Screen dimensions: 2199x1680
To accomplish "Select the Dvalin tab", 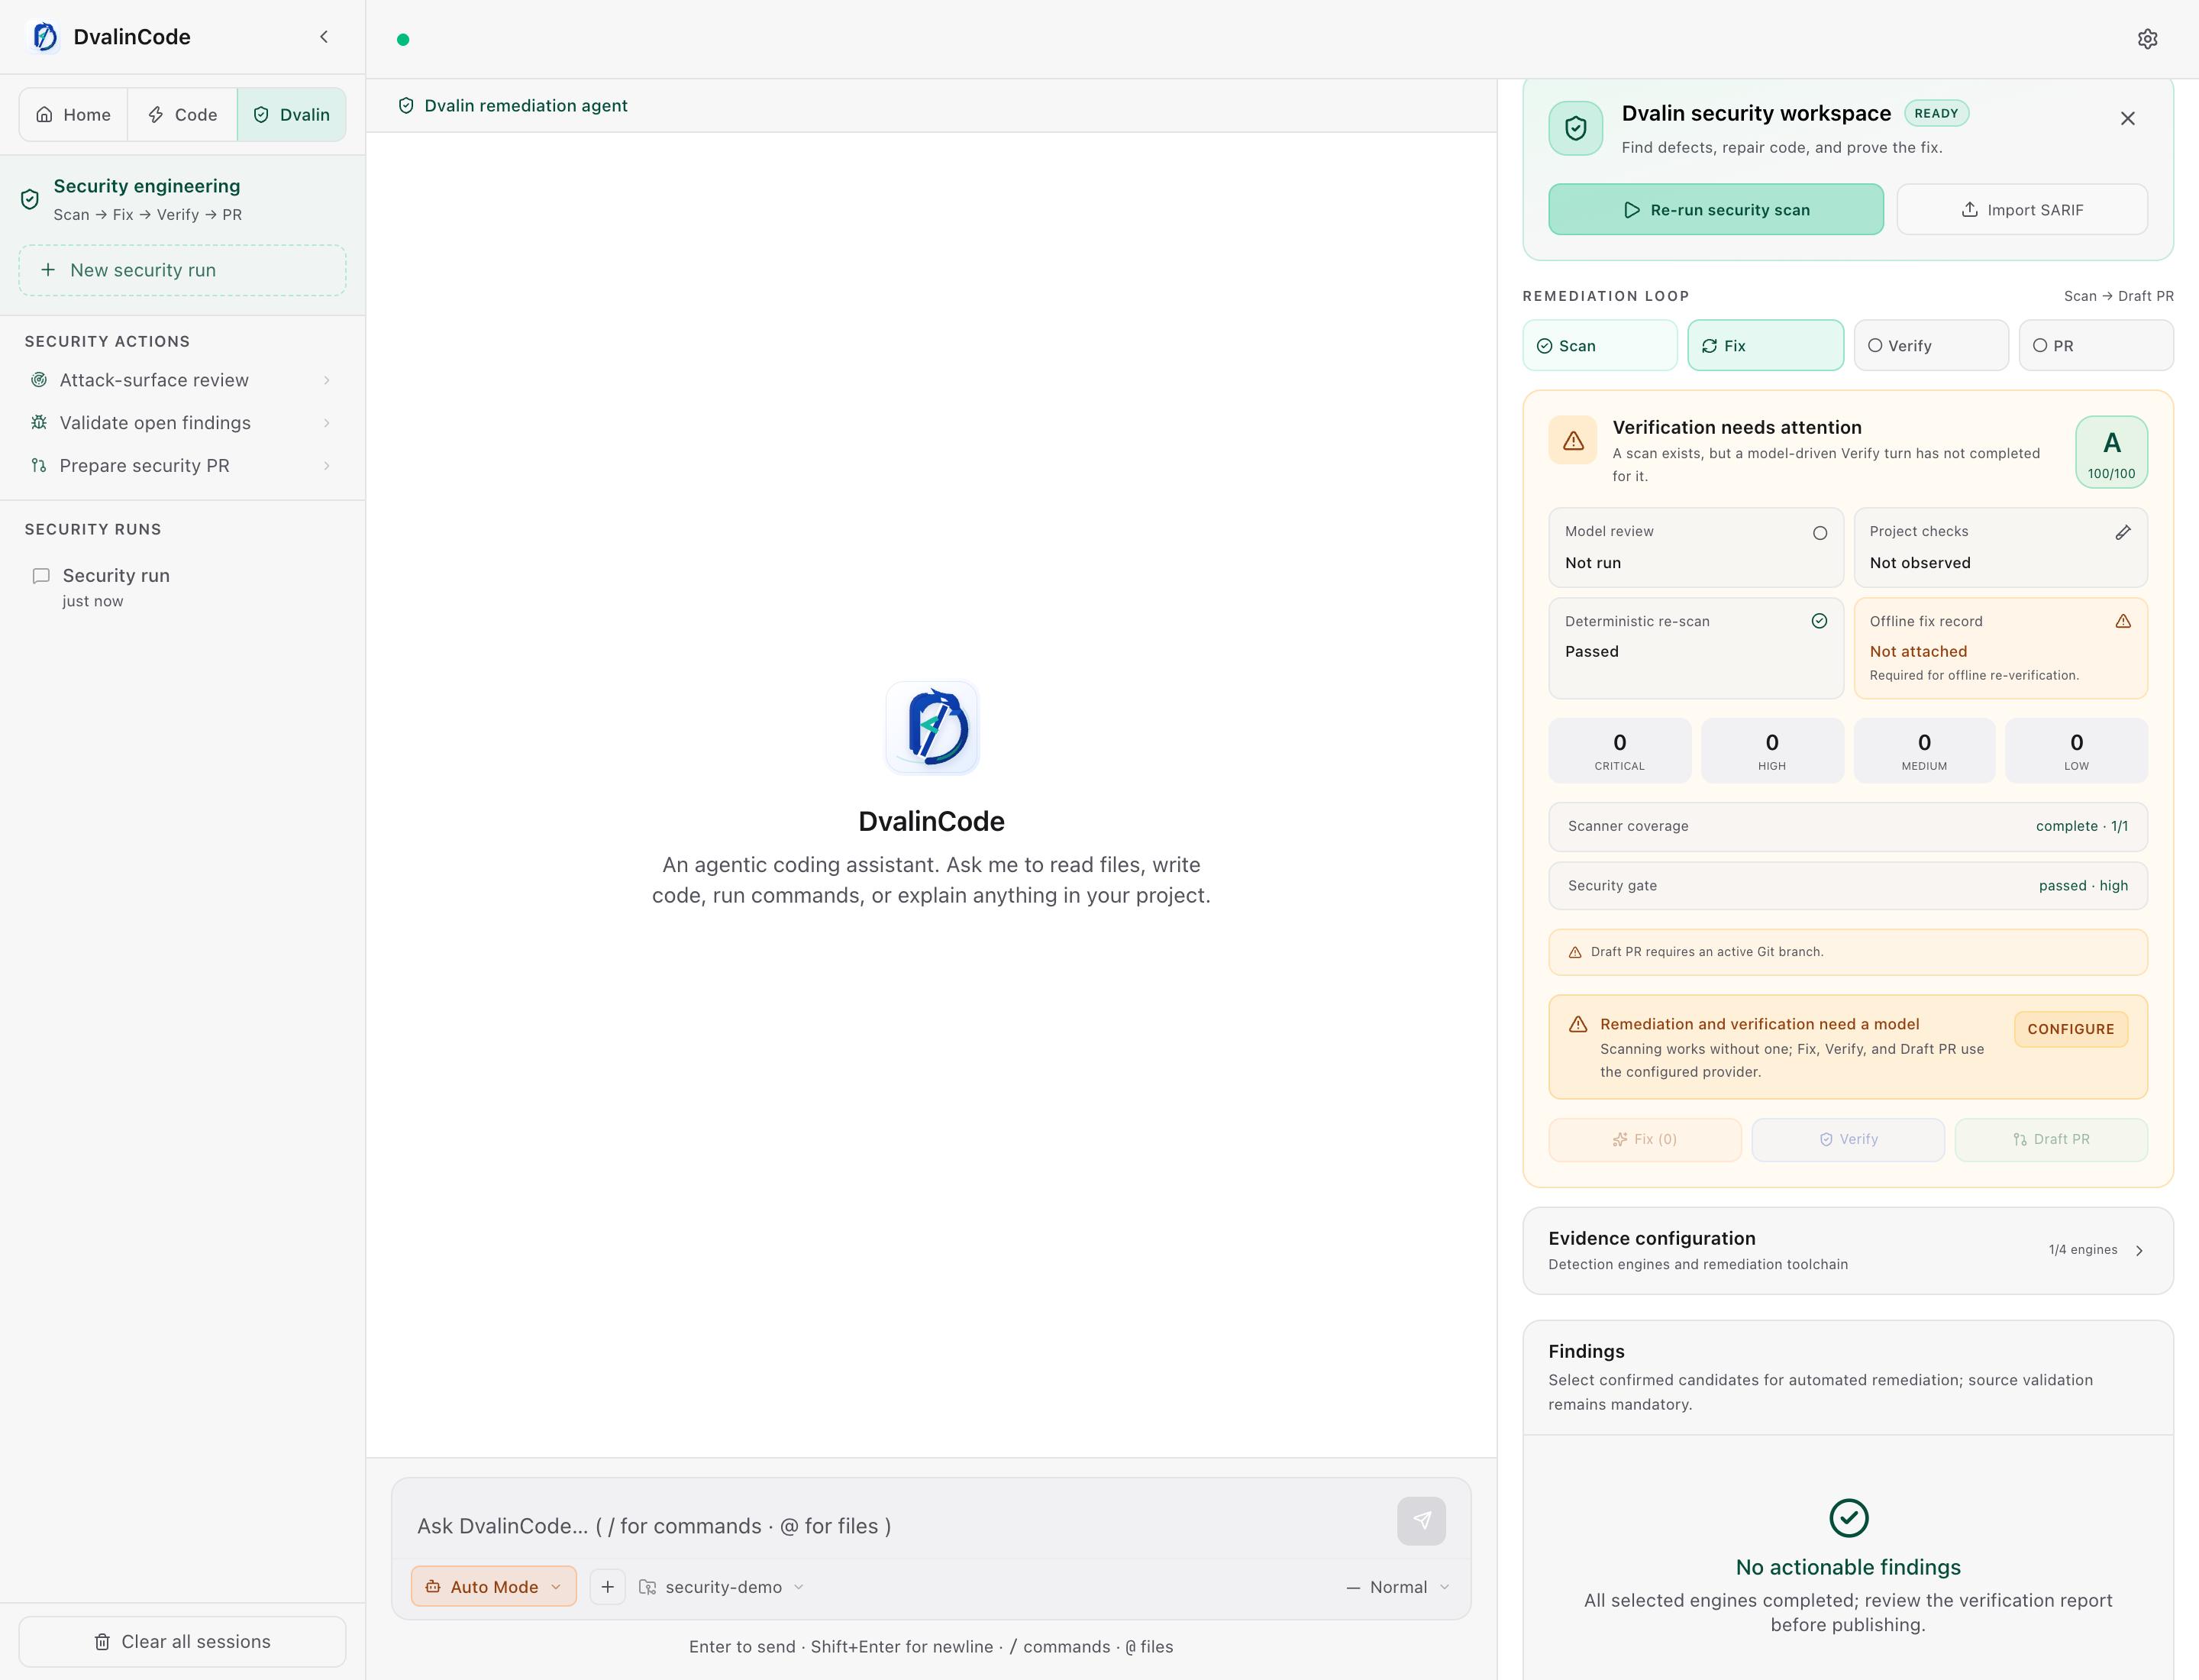I will pos(292,115).
